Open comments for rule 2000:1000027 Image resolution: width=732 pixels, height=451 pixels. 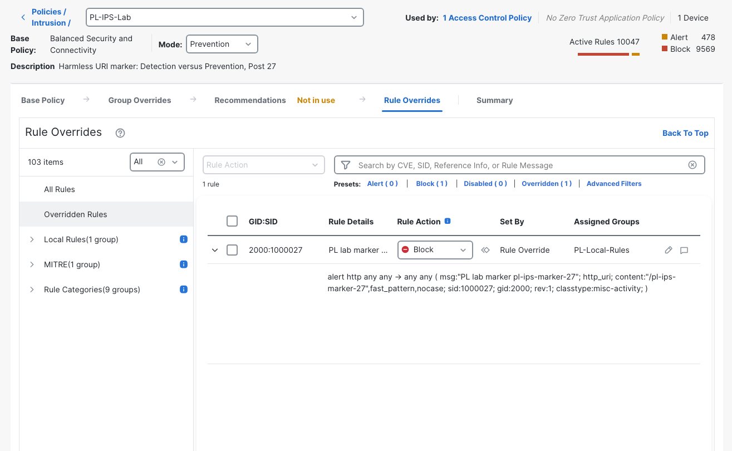[x=684, y=250]
